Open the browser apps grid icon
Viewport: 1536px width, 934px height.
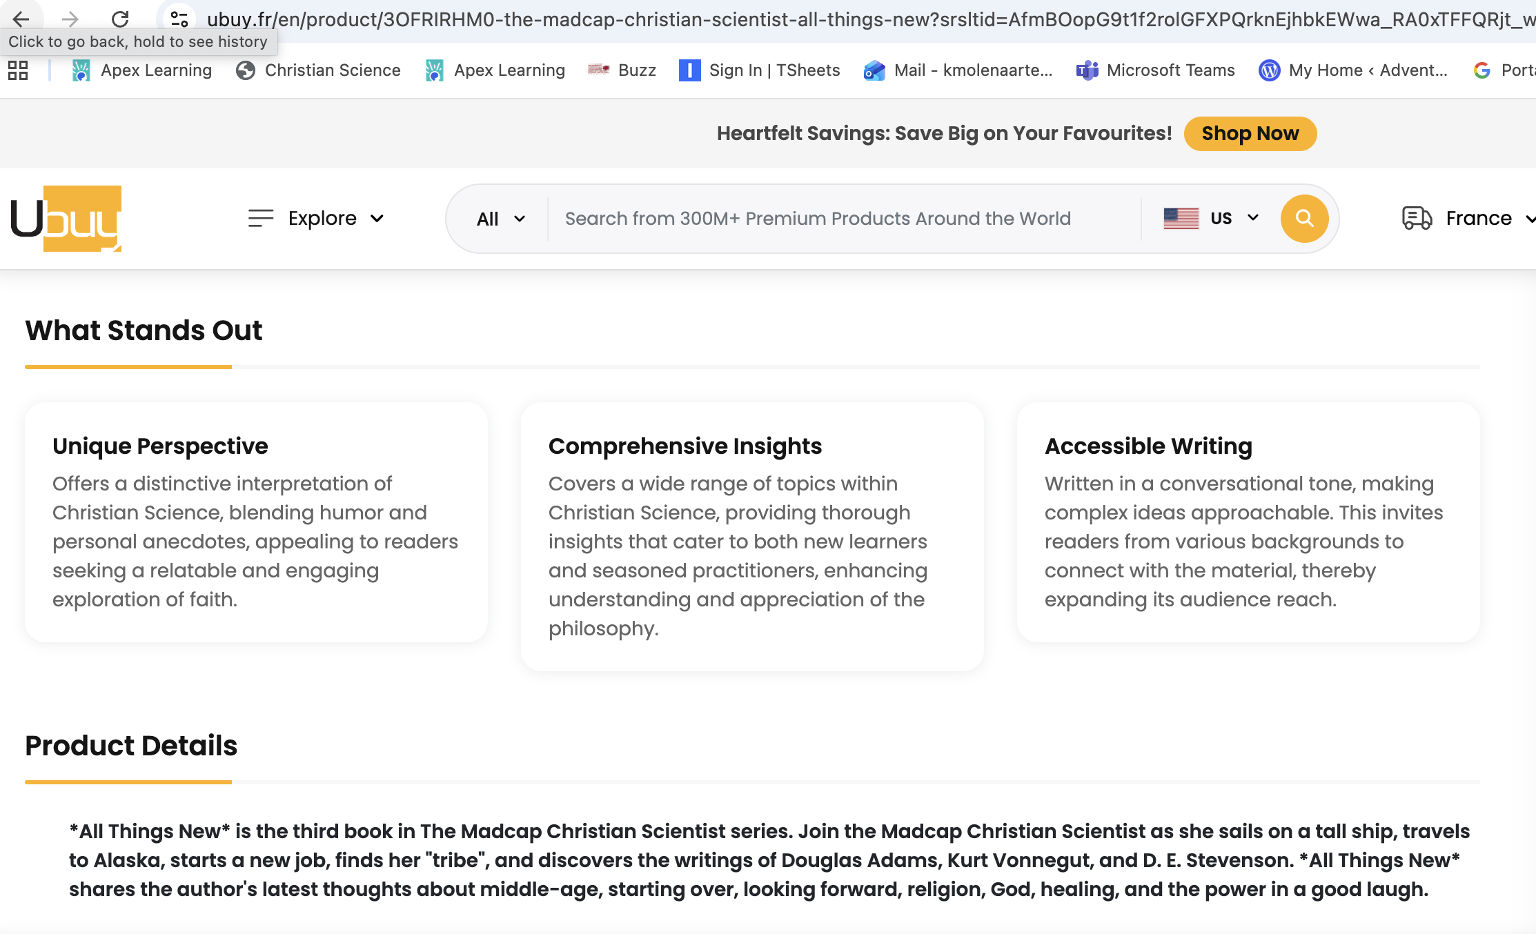18,70
